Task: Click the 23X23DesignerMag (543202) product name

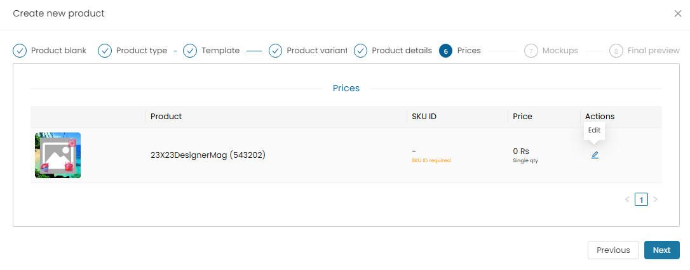Action: (208, 155)
